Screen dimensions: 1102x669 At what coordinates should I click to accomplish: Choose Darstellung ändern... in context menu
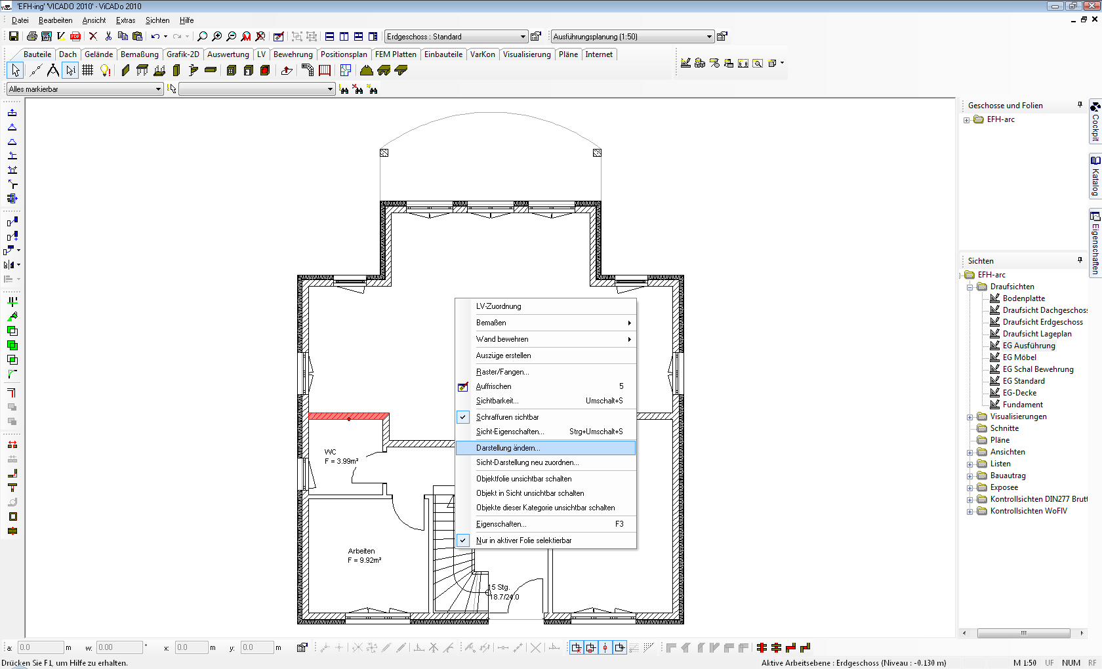(x=546, y=448)
